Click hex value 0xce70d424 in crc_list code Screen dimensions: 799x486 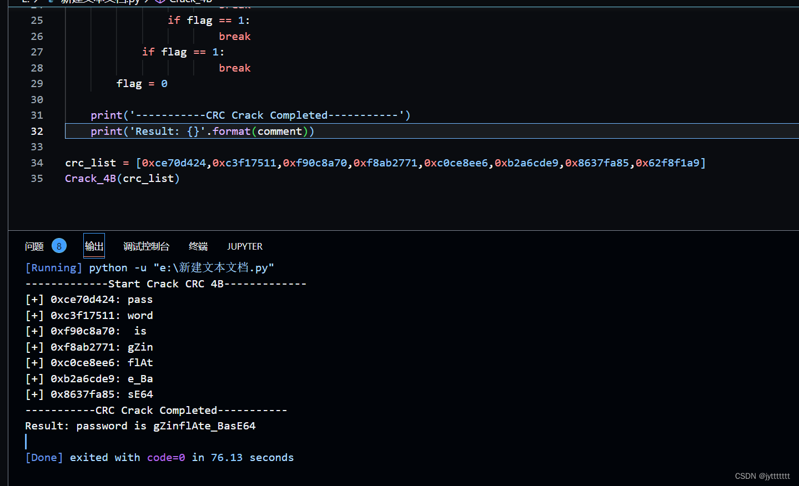(174, 163)
